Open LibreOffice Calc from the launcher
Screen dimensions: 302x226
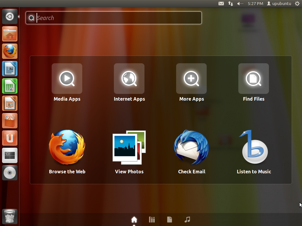pyautogui.click(x=10, y=86)
